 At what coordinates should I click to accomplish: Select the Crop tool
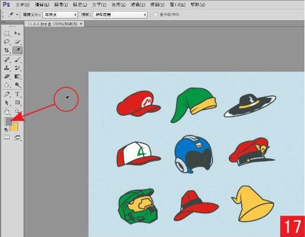[x=7, y=50]
